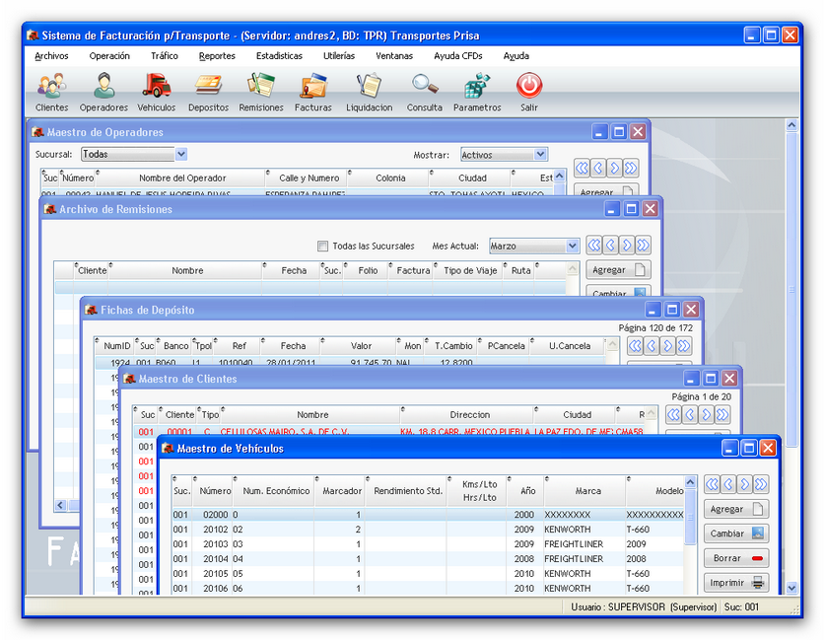
Task: Click Direccion column header in Maestro de Clientes
Action: 469,415
